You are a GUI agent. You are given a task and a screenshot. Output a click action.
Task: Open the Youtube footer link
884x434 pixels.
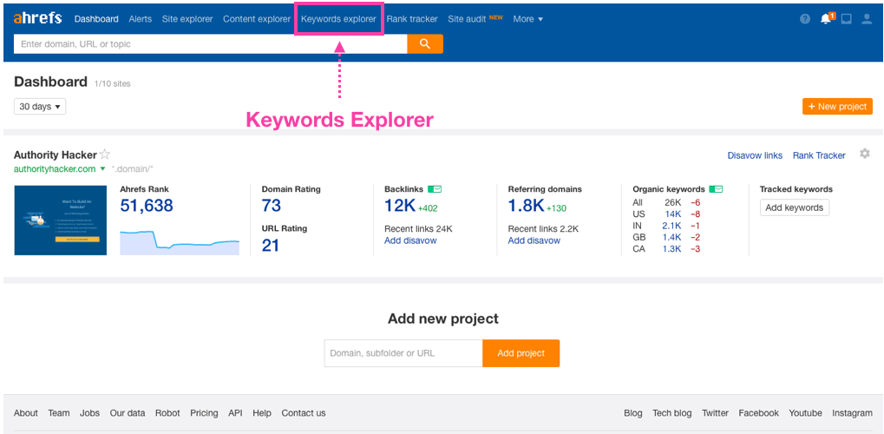point(805,413)
